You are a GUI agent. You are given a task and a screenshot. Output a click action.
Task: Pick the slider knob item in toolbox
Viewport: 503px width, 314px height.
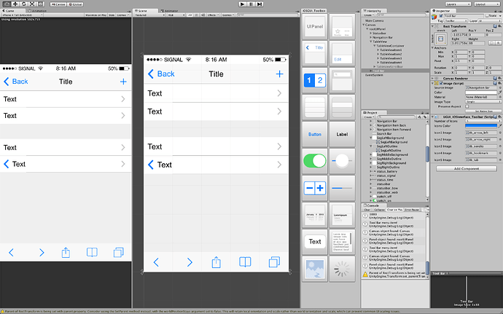point(342,161)
